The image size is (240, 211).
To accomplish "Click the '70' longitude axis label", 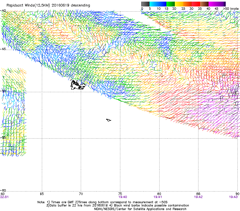I will (81, 194).
